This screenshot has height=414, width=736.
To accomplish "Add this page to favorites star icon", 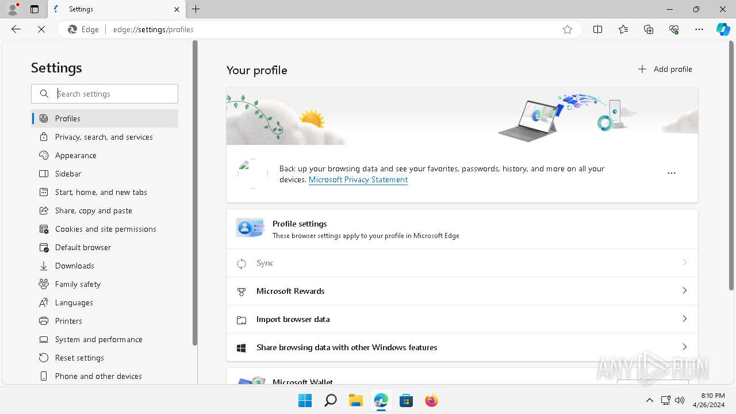I will (568, 29).
